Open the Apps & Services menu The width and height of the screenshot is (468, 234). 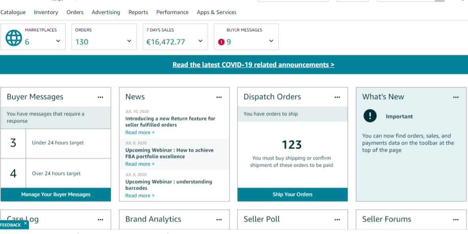tap(216, 12)
